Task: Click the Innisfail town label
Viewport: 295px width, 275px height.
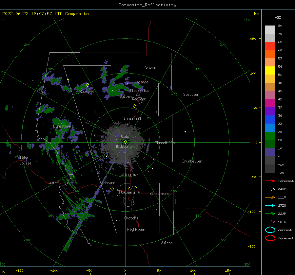Action: (132, 118)
